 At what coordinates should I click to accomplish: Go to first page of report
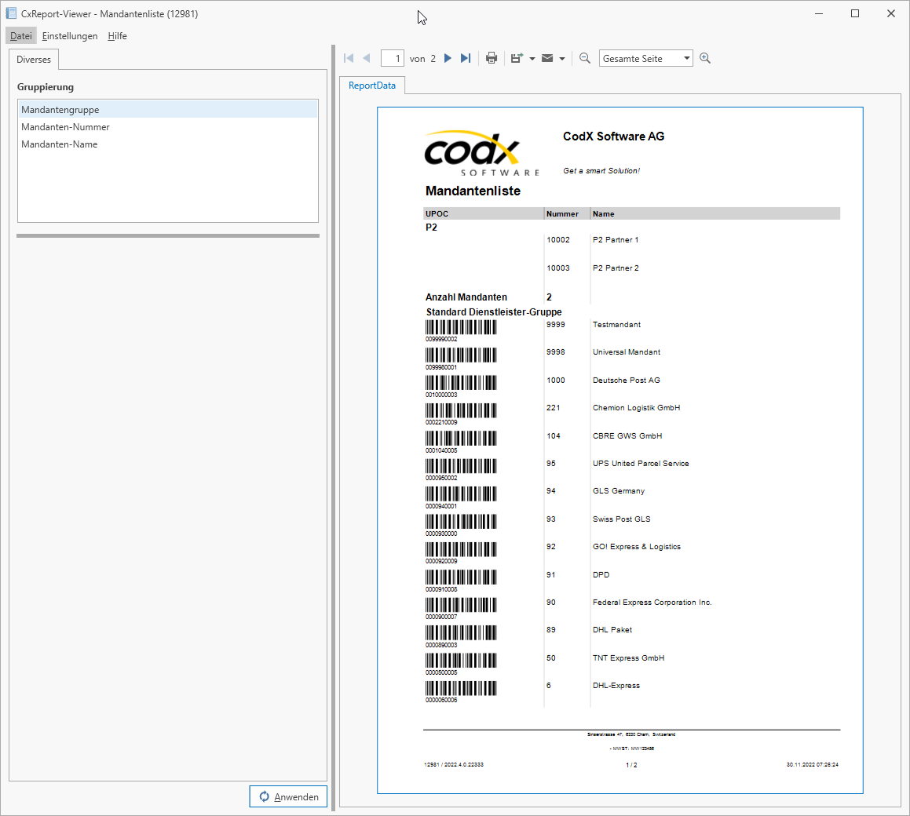coord(349,58)
